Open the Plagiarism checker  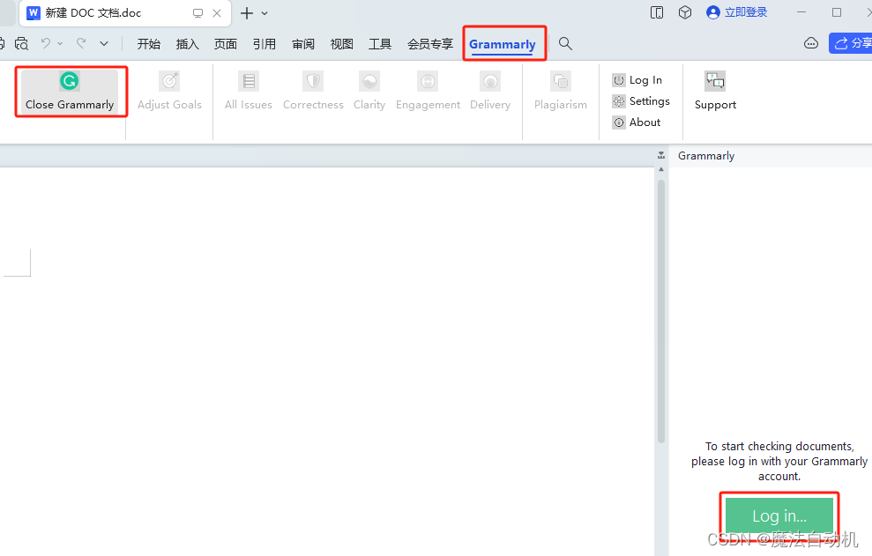pos(561,92)
